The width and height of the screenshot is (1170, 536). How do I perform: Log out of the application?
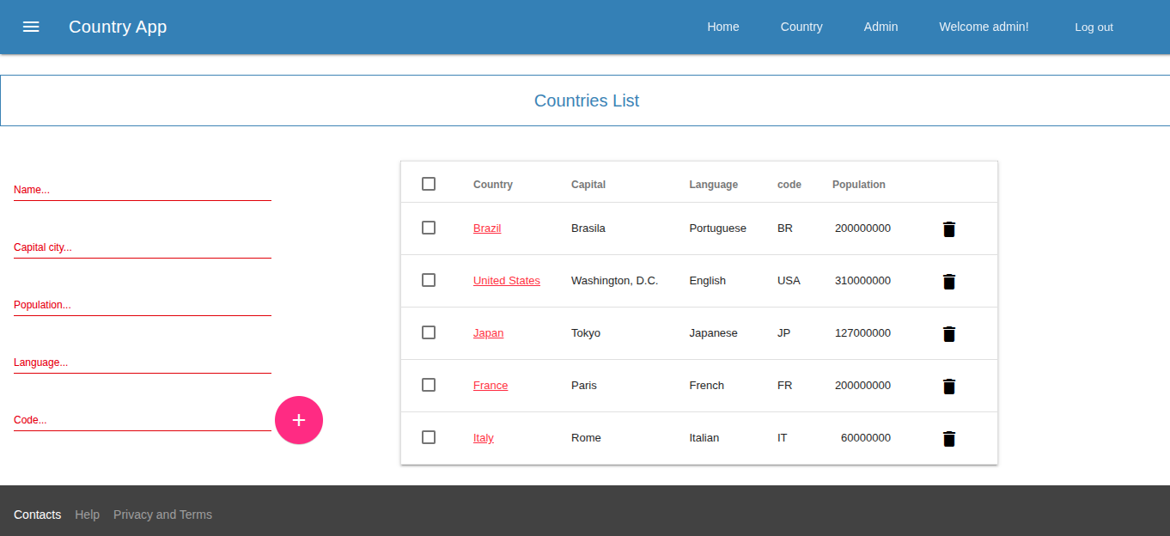(x=1094, y=27)
